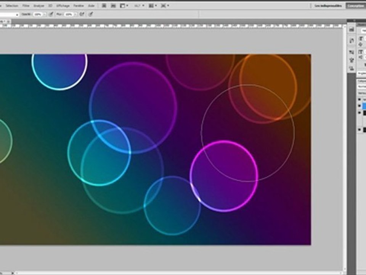
Task: Open the Filtre menu
Action: (26, 6)
